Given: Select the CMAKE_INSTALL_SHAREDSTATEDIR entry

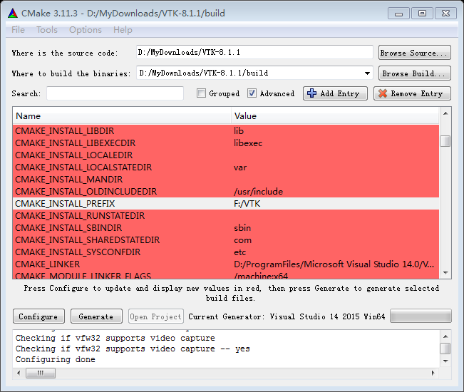Looking at the screenshot, I should tap(226, 240).
